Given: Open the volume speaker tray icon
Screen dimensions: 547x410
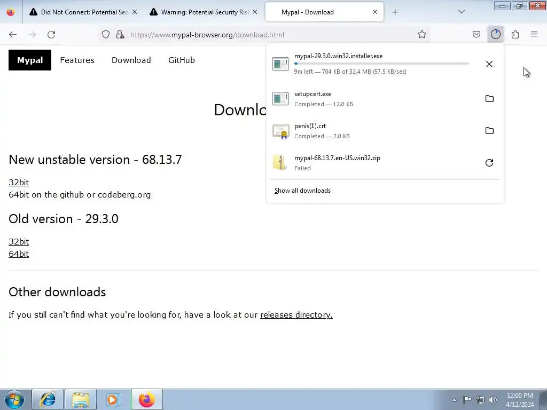Looking at the screenshot, I should [x=493, y=399].
